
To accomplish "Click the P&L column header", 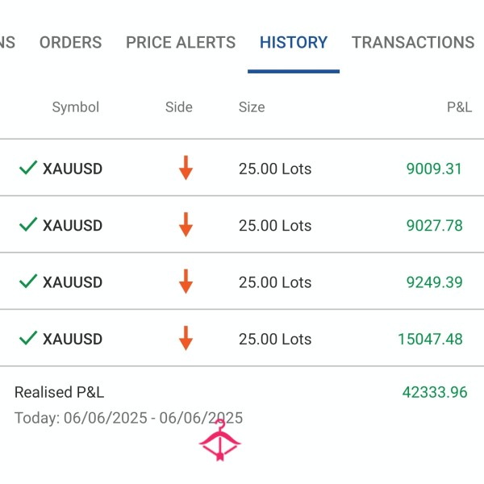I will pyautogui.click(x=459, y=107).
